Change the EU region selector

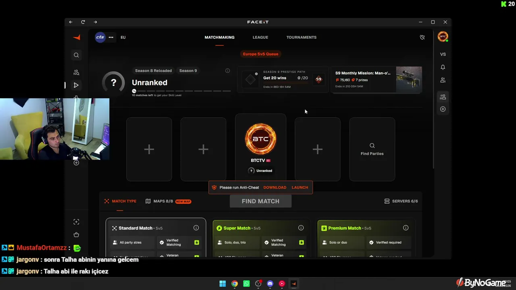click(123, 37)
